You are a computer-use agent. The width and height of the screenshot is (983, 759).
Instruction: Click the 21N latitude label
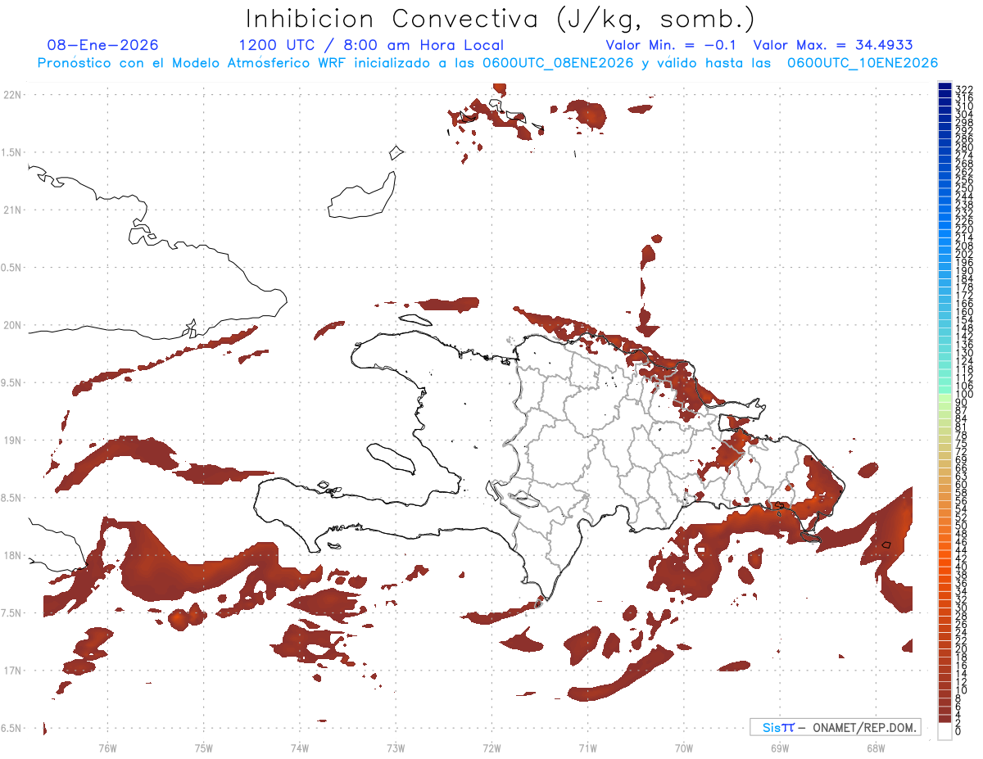11,210
